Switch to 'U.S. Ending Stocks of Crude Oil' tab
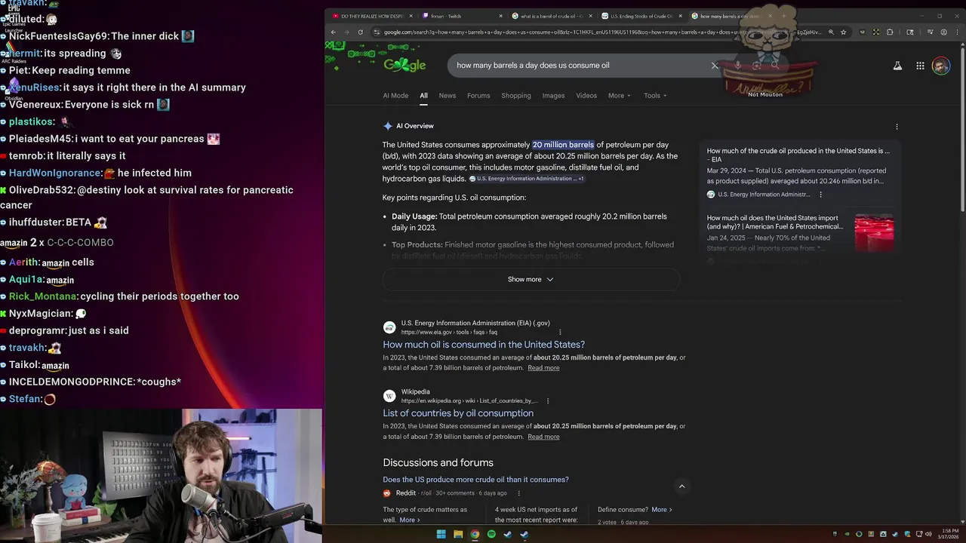The width and height of the screenshot is (966, 543). coord(641,16)
